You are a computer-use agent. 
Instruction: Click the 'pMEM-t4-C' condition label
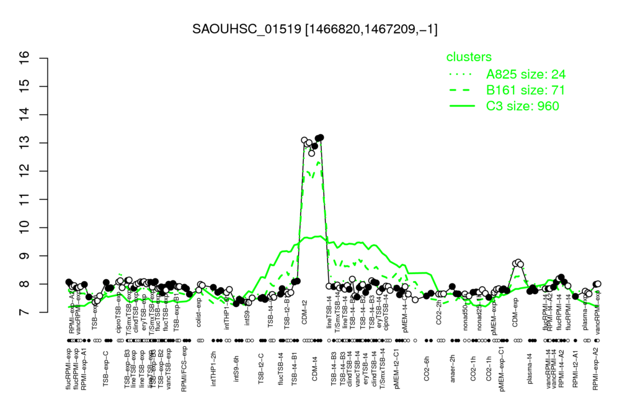pyautogui.click(x=405, y=314)
